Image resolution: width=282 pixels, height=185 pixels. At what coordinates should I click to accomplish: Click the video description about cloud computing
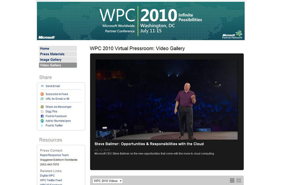pos(154,154)
